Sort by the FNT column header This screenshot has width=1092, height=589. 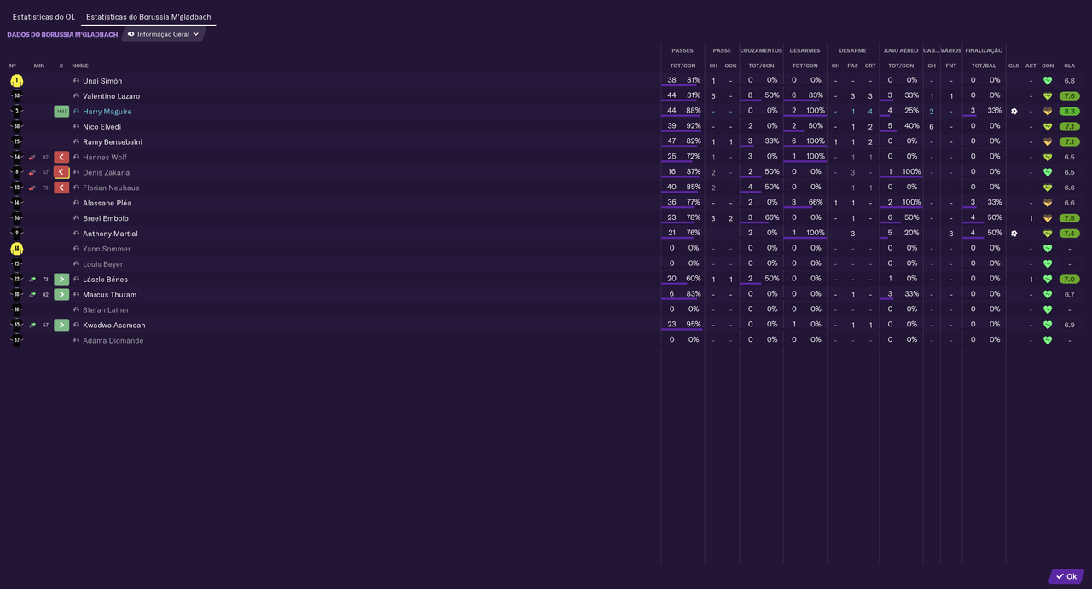click(951, 66)
